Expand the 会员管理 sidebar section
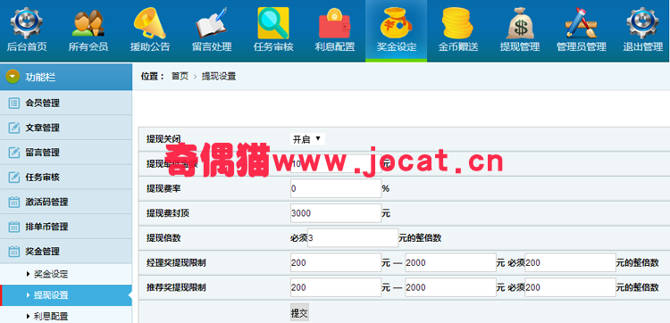The height and width of the screenshot is (323, 670). [x=66, y=103]
